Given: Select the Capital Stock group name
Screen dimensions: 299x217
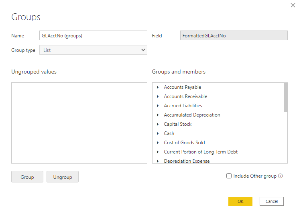Looking at the screenshot, I should pyautogui.click(x=178, y=124).
